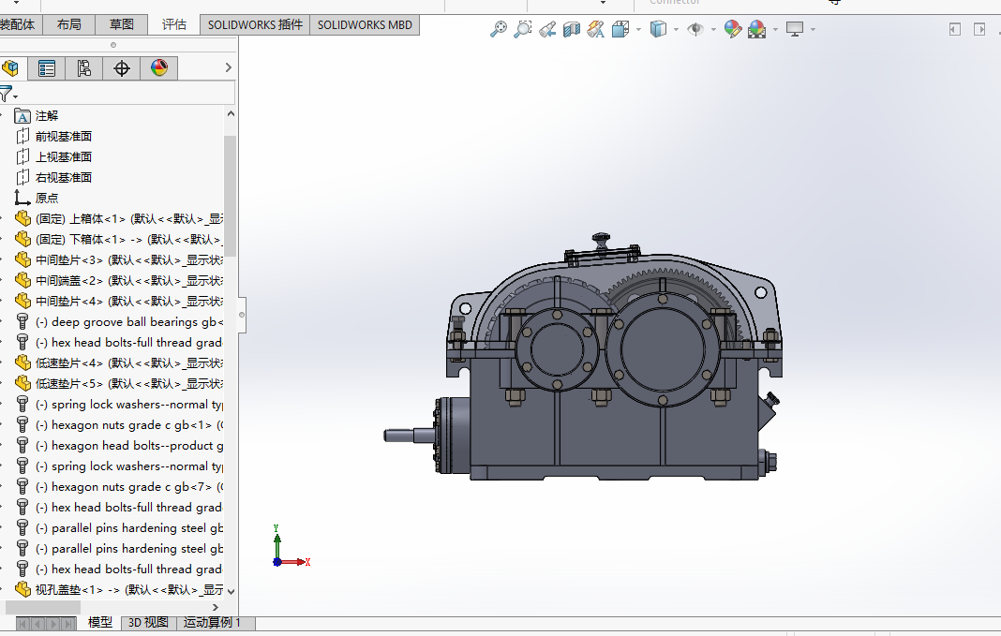Select 注解 in the feature tree
This screenshot has width=1001, height=636.
coord(47,116)
